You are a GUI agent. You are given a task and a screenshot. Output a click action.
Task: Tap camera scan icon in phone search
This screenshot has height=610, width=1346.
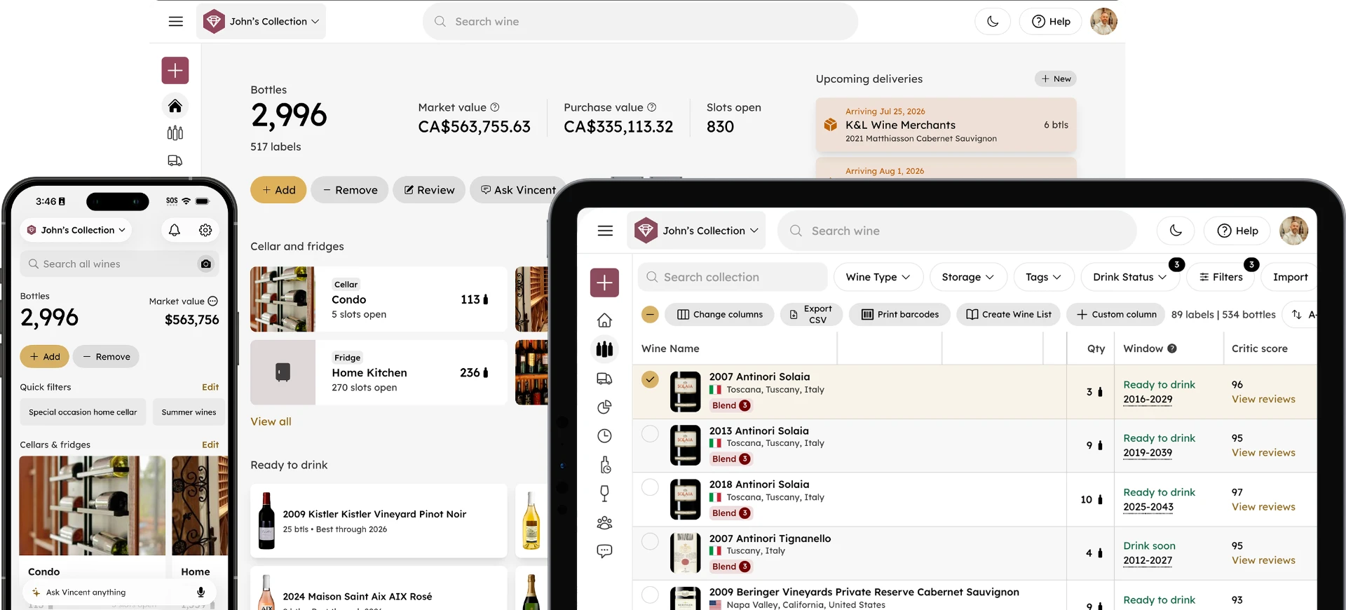206,264
